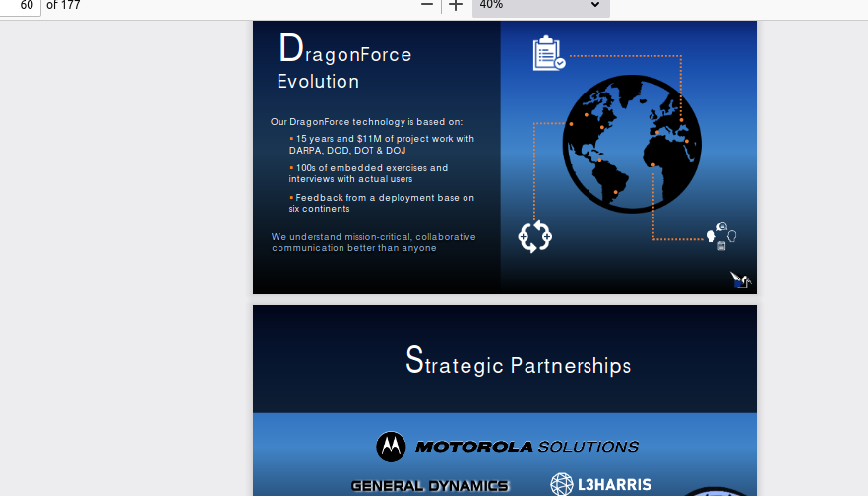868x496 pixels.
Task: Click the zoom out minus button
Action: [x=427, y=5]
